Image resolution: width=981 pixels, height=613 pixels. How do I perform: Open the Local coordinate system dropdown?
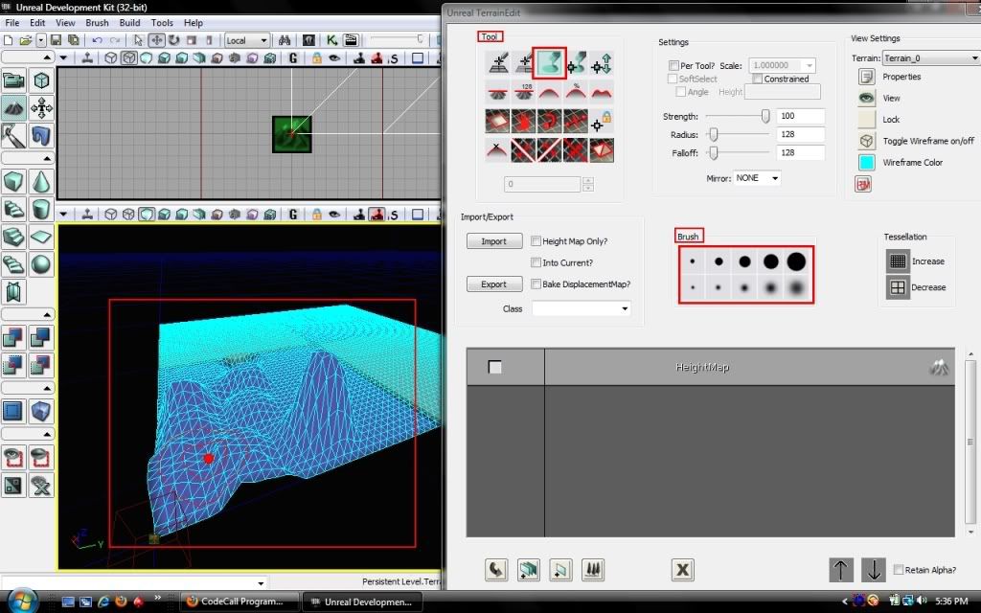click(x=247, y=40)
